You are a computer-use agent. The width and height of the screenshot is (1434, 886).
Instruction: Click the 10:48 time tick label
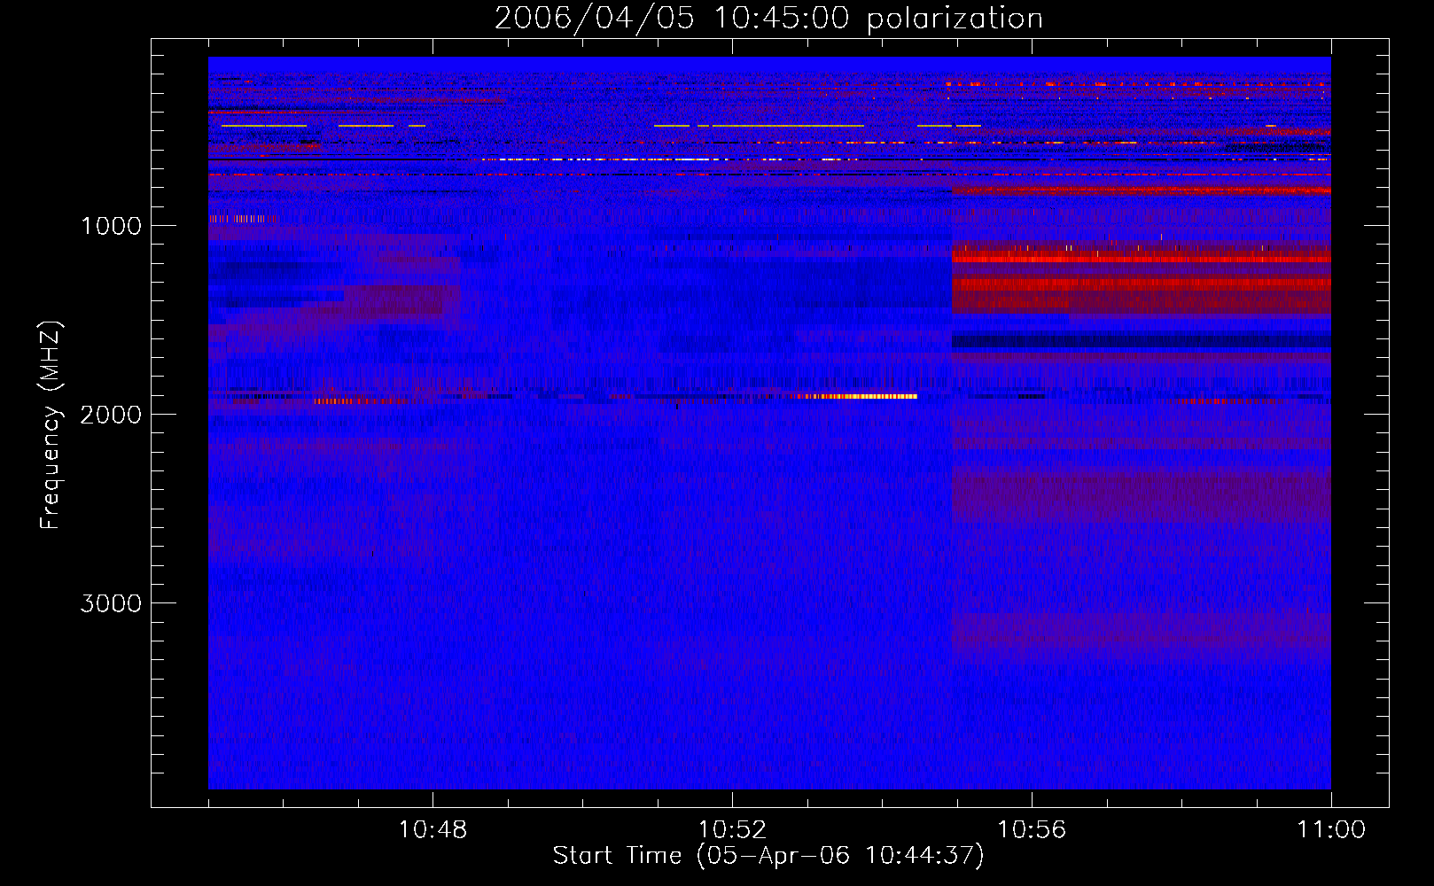tap(433, 830)
